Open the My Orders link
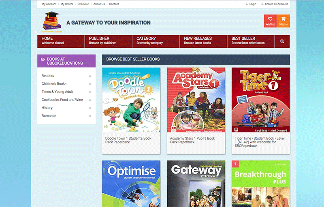Image resolution: width=324 pixels, height=207 pixels. point(68,4)
